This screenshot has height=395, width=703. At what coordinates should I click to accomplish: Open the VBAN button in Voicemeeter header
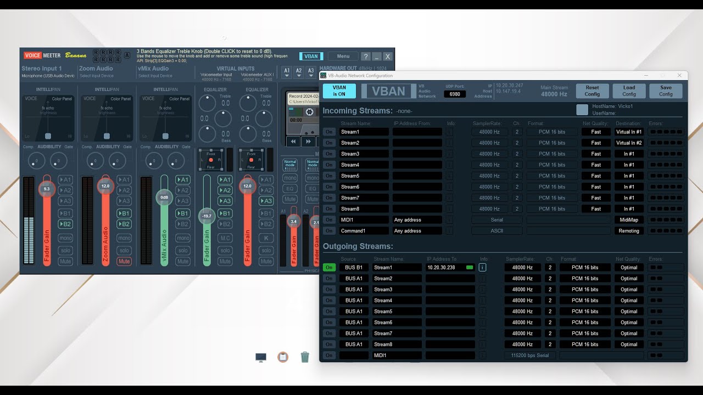tap(311, 57)
